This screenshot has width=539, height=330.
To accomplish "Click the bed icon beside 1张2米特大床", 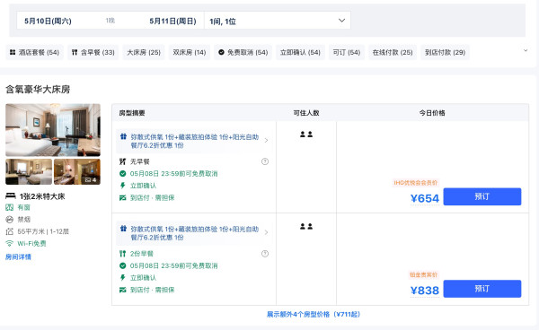I will point(10,196).
